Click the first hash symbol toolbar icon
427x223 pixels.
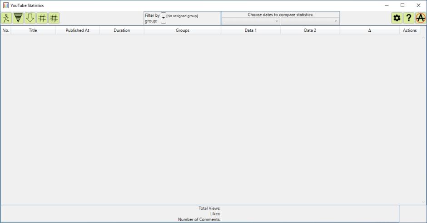(x=42, y=18)
